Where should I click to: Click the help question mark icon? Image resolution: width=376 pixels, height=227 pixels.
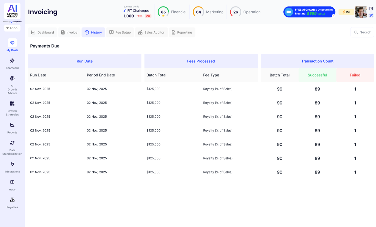point(371,8)
